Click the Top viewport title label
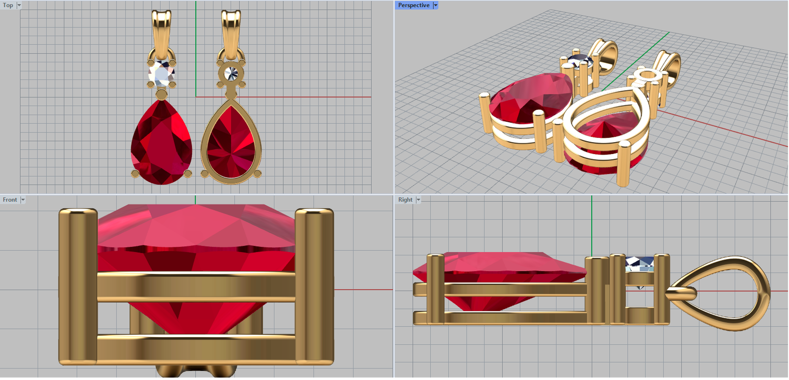789x380 pixels. 8,5
